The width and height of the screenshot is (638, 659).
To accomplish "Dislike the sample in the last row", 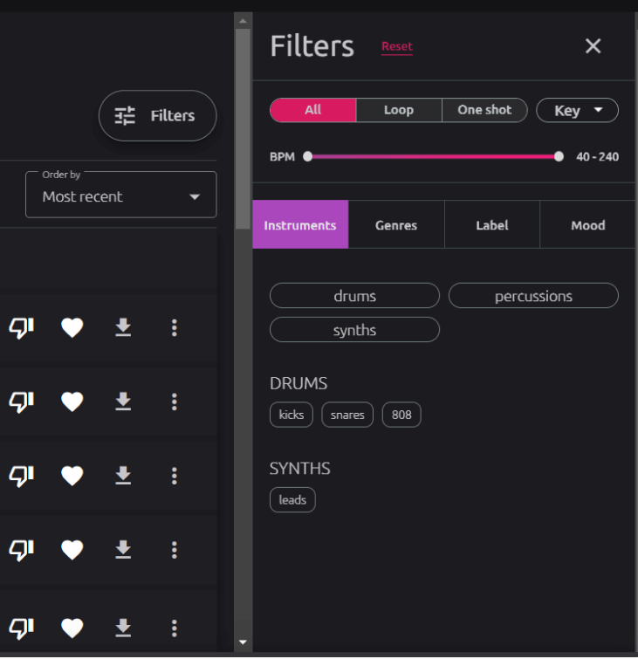I will 22,628.
